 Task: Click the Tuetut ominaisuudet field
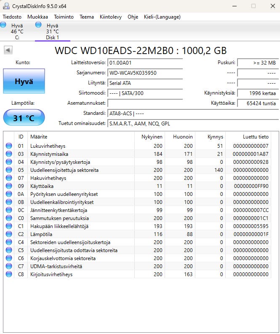(193, 124)
